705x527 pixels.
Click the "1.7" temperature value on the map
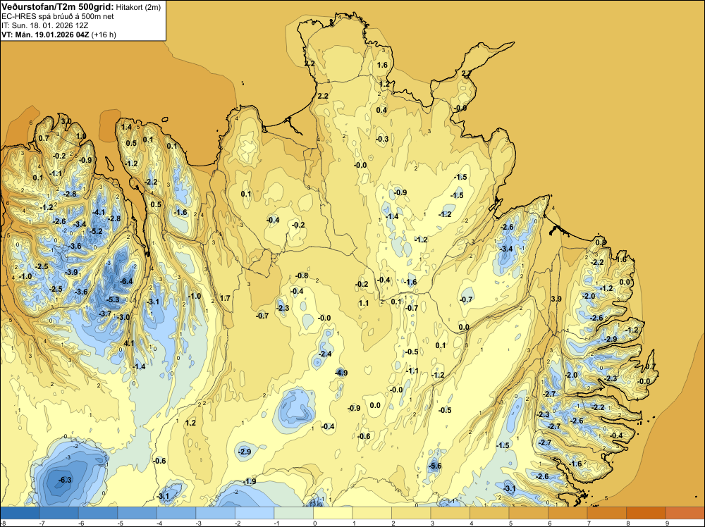(x=225, y=298)
